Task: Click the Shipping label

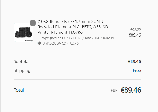Action: (22, 71)
